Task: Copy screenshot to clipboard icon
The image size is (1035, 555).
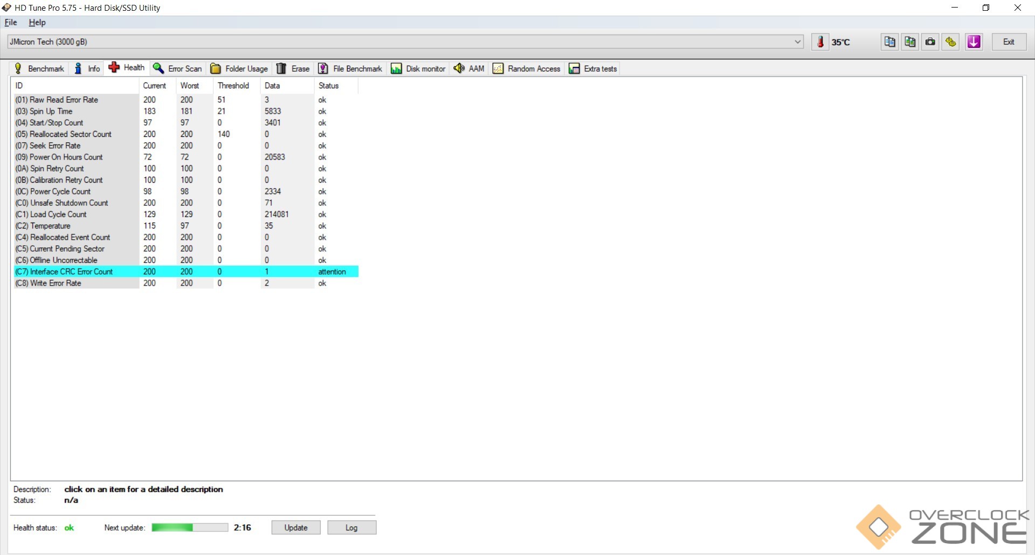Action: pyautogui.click(x=910, y=42)
